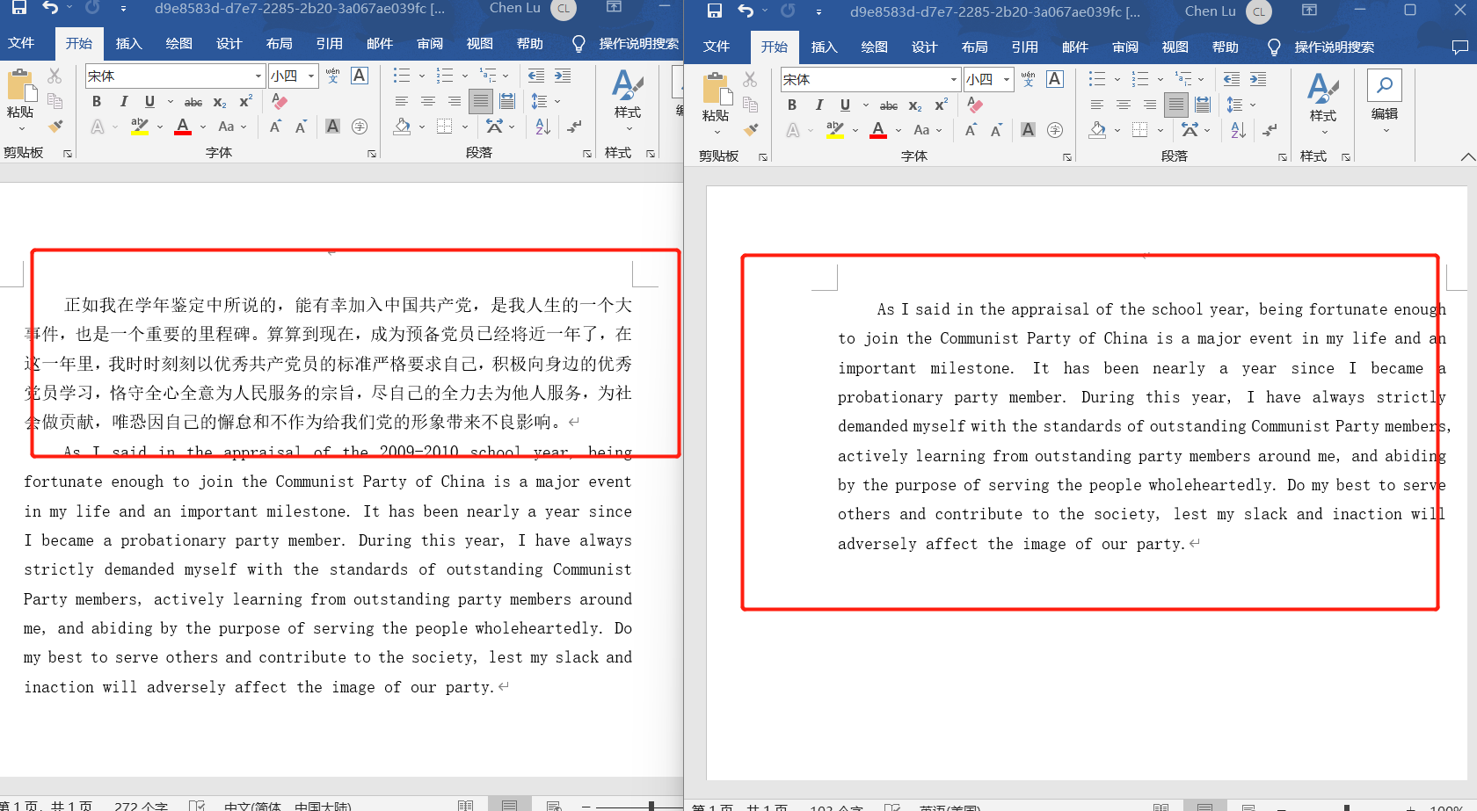Toggle Italic in the left window
The height and width of the screenshot is (811, 1477).
click(x=124, y=102)
